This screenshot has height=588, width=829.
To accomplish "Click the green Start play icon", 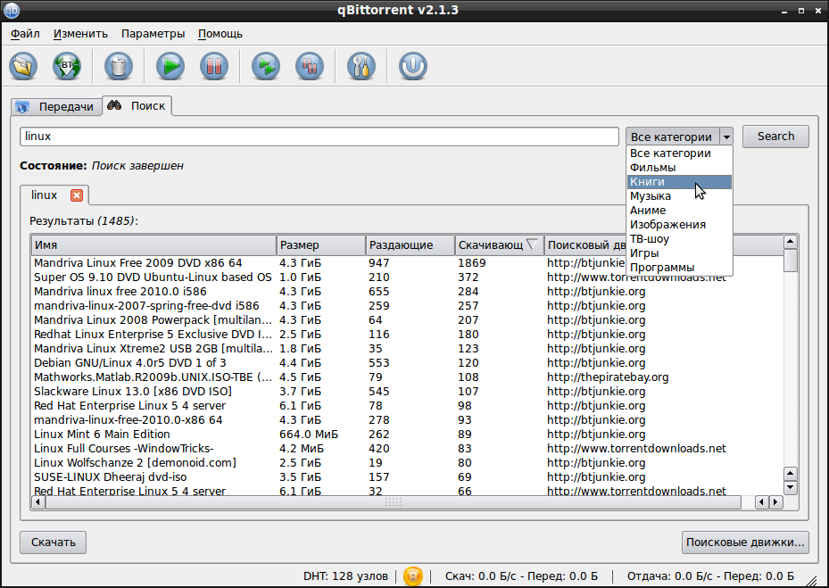I will [170, 66].
